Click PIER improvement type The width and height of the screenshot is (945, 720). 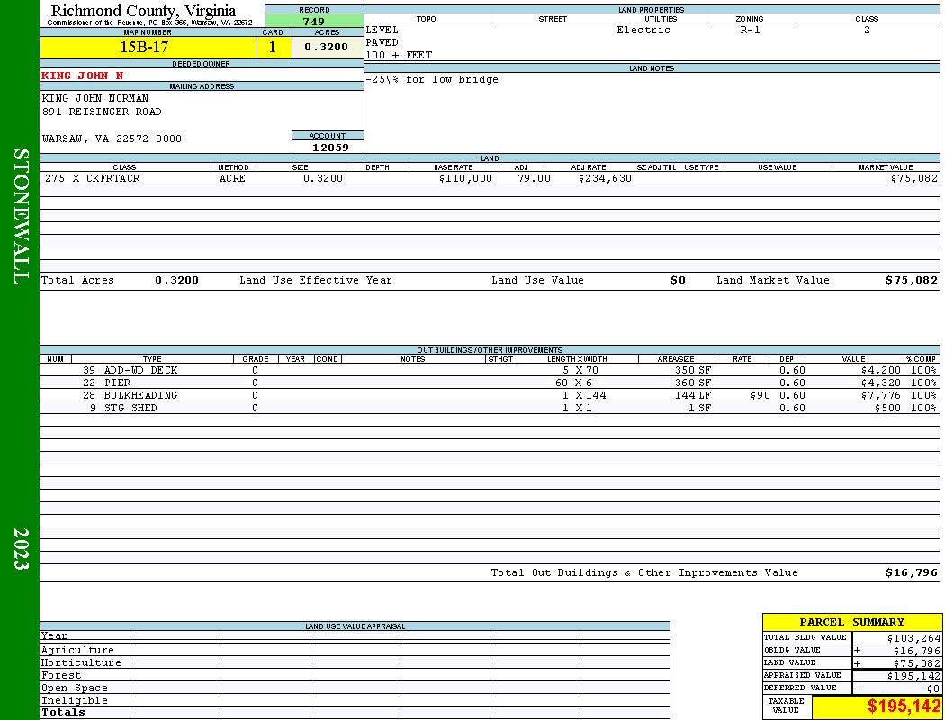(x=118, y=383)
